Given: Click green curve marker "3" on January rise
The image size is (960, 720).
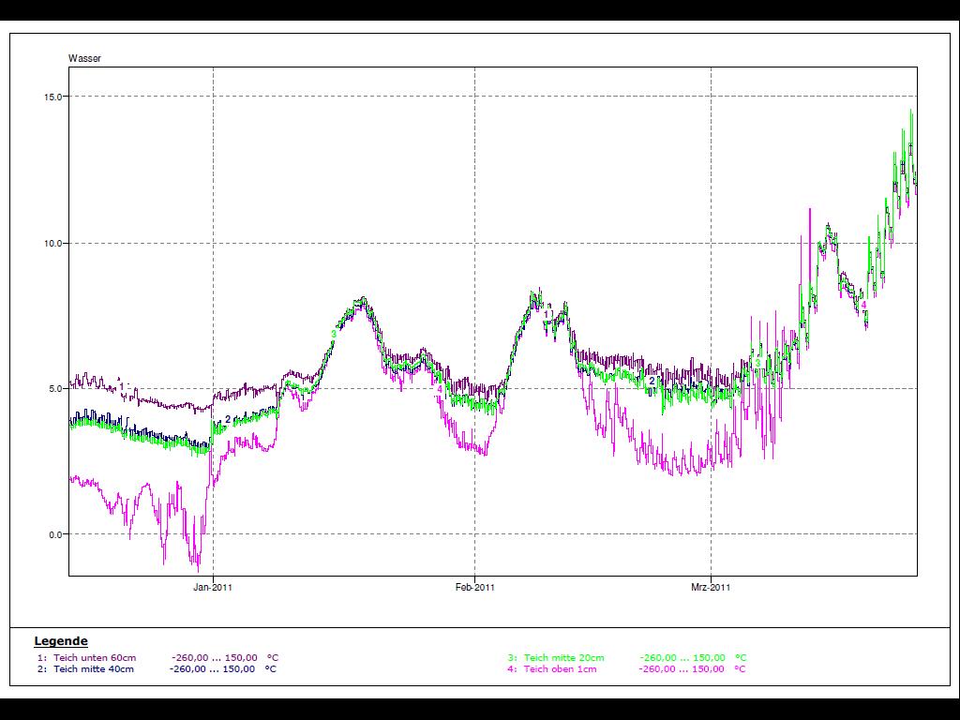Looking at the screenshot, I should click(x=334, y=334).
